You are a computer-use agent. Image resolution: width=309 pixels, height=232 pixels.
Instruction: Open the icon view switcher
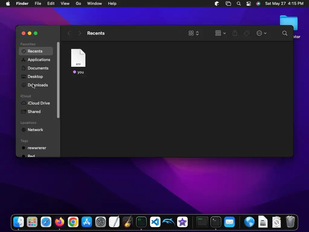pos(194,33)
